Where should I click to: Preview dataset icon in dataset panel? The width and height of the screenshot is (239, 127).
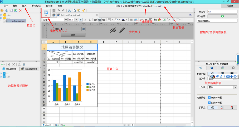[x=19, y=64]
